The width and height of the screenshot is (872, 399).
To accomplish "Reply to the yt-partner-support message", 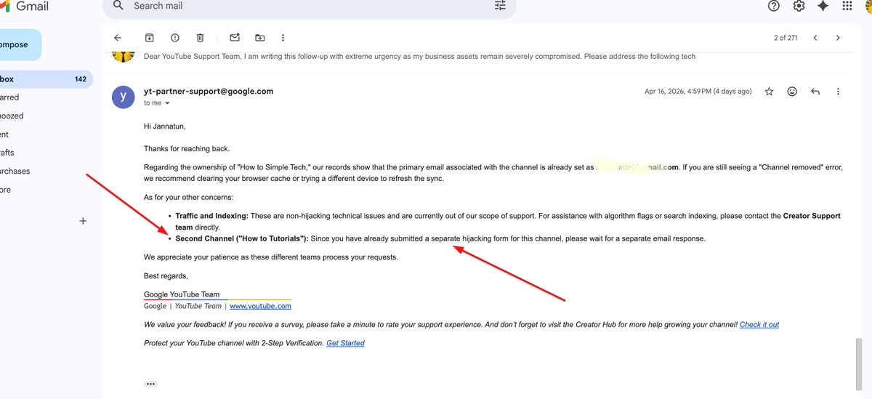I will (815, 92).
